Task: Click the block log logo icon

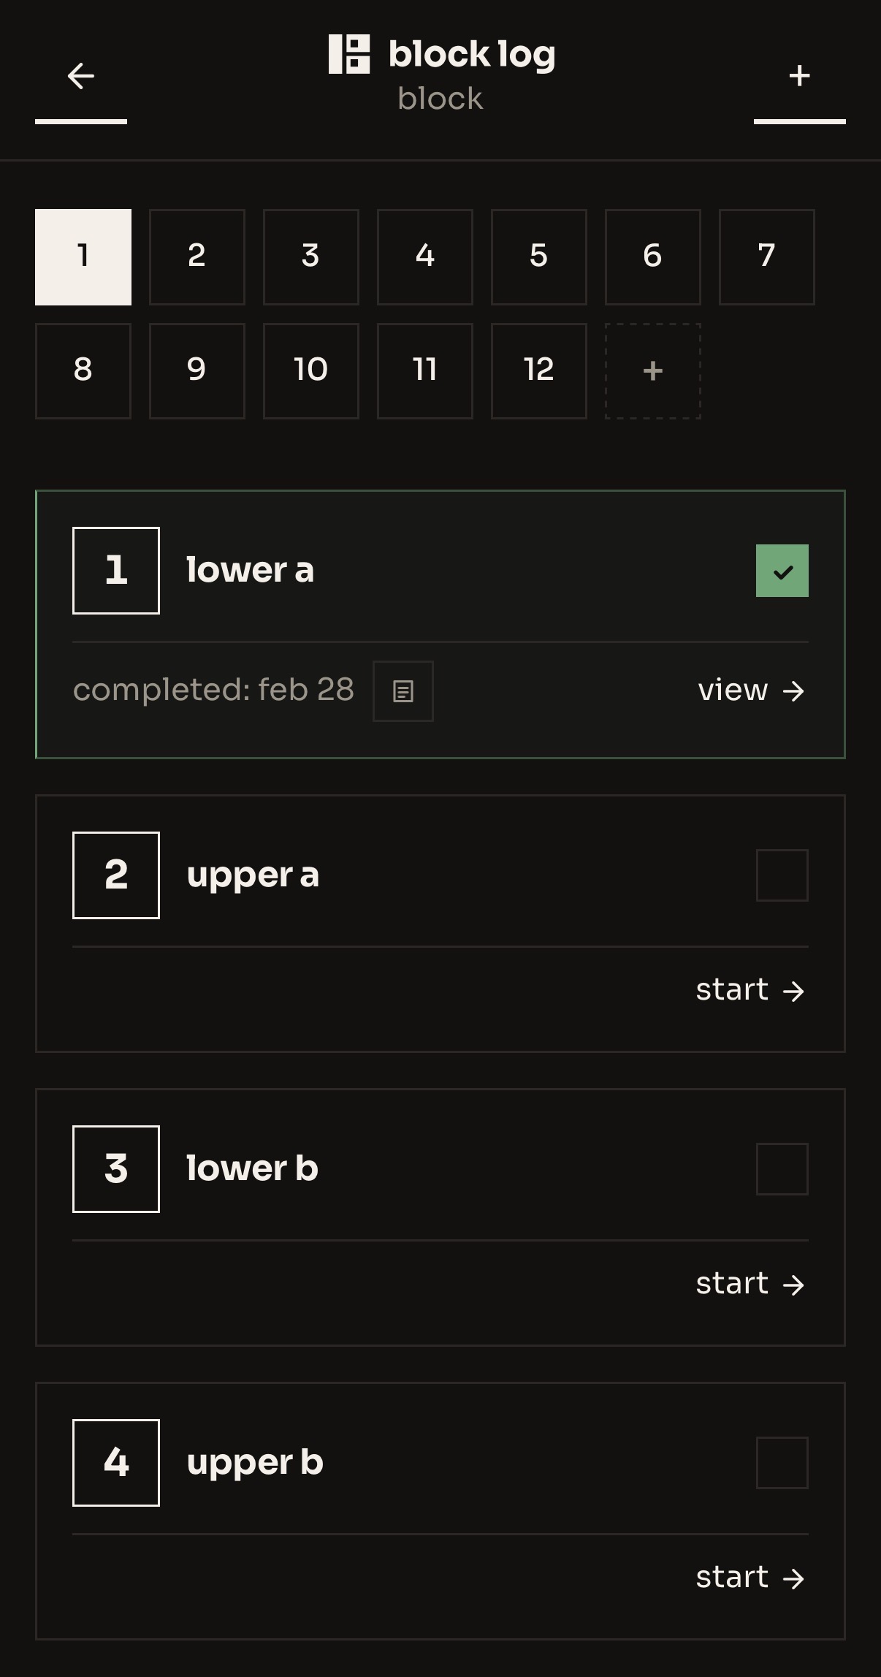Action: coord(349,54)
